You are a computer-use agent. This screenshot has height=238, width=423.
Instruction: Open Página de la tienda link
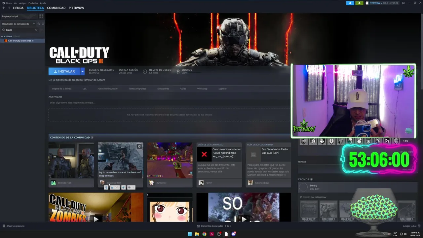click(62, 89)
